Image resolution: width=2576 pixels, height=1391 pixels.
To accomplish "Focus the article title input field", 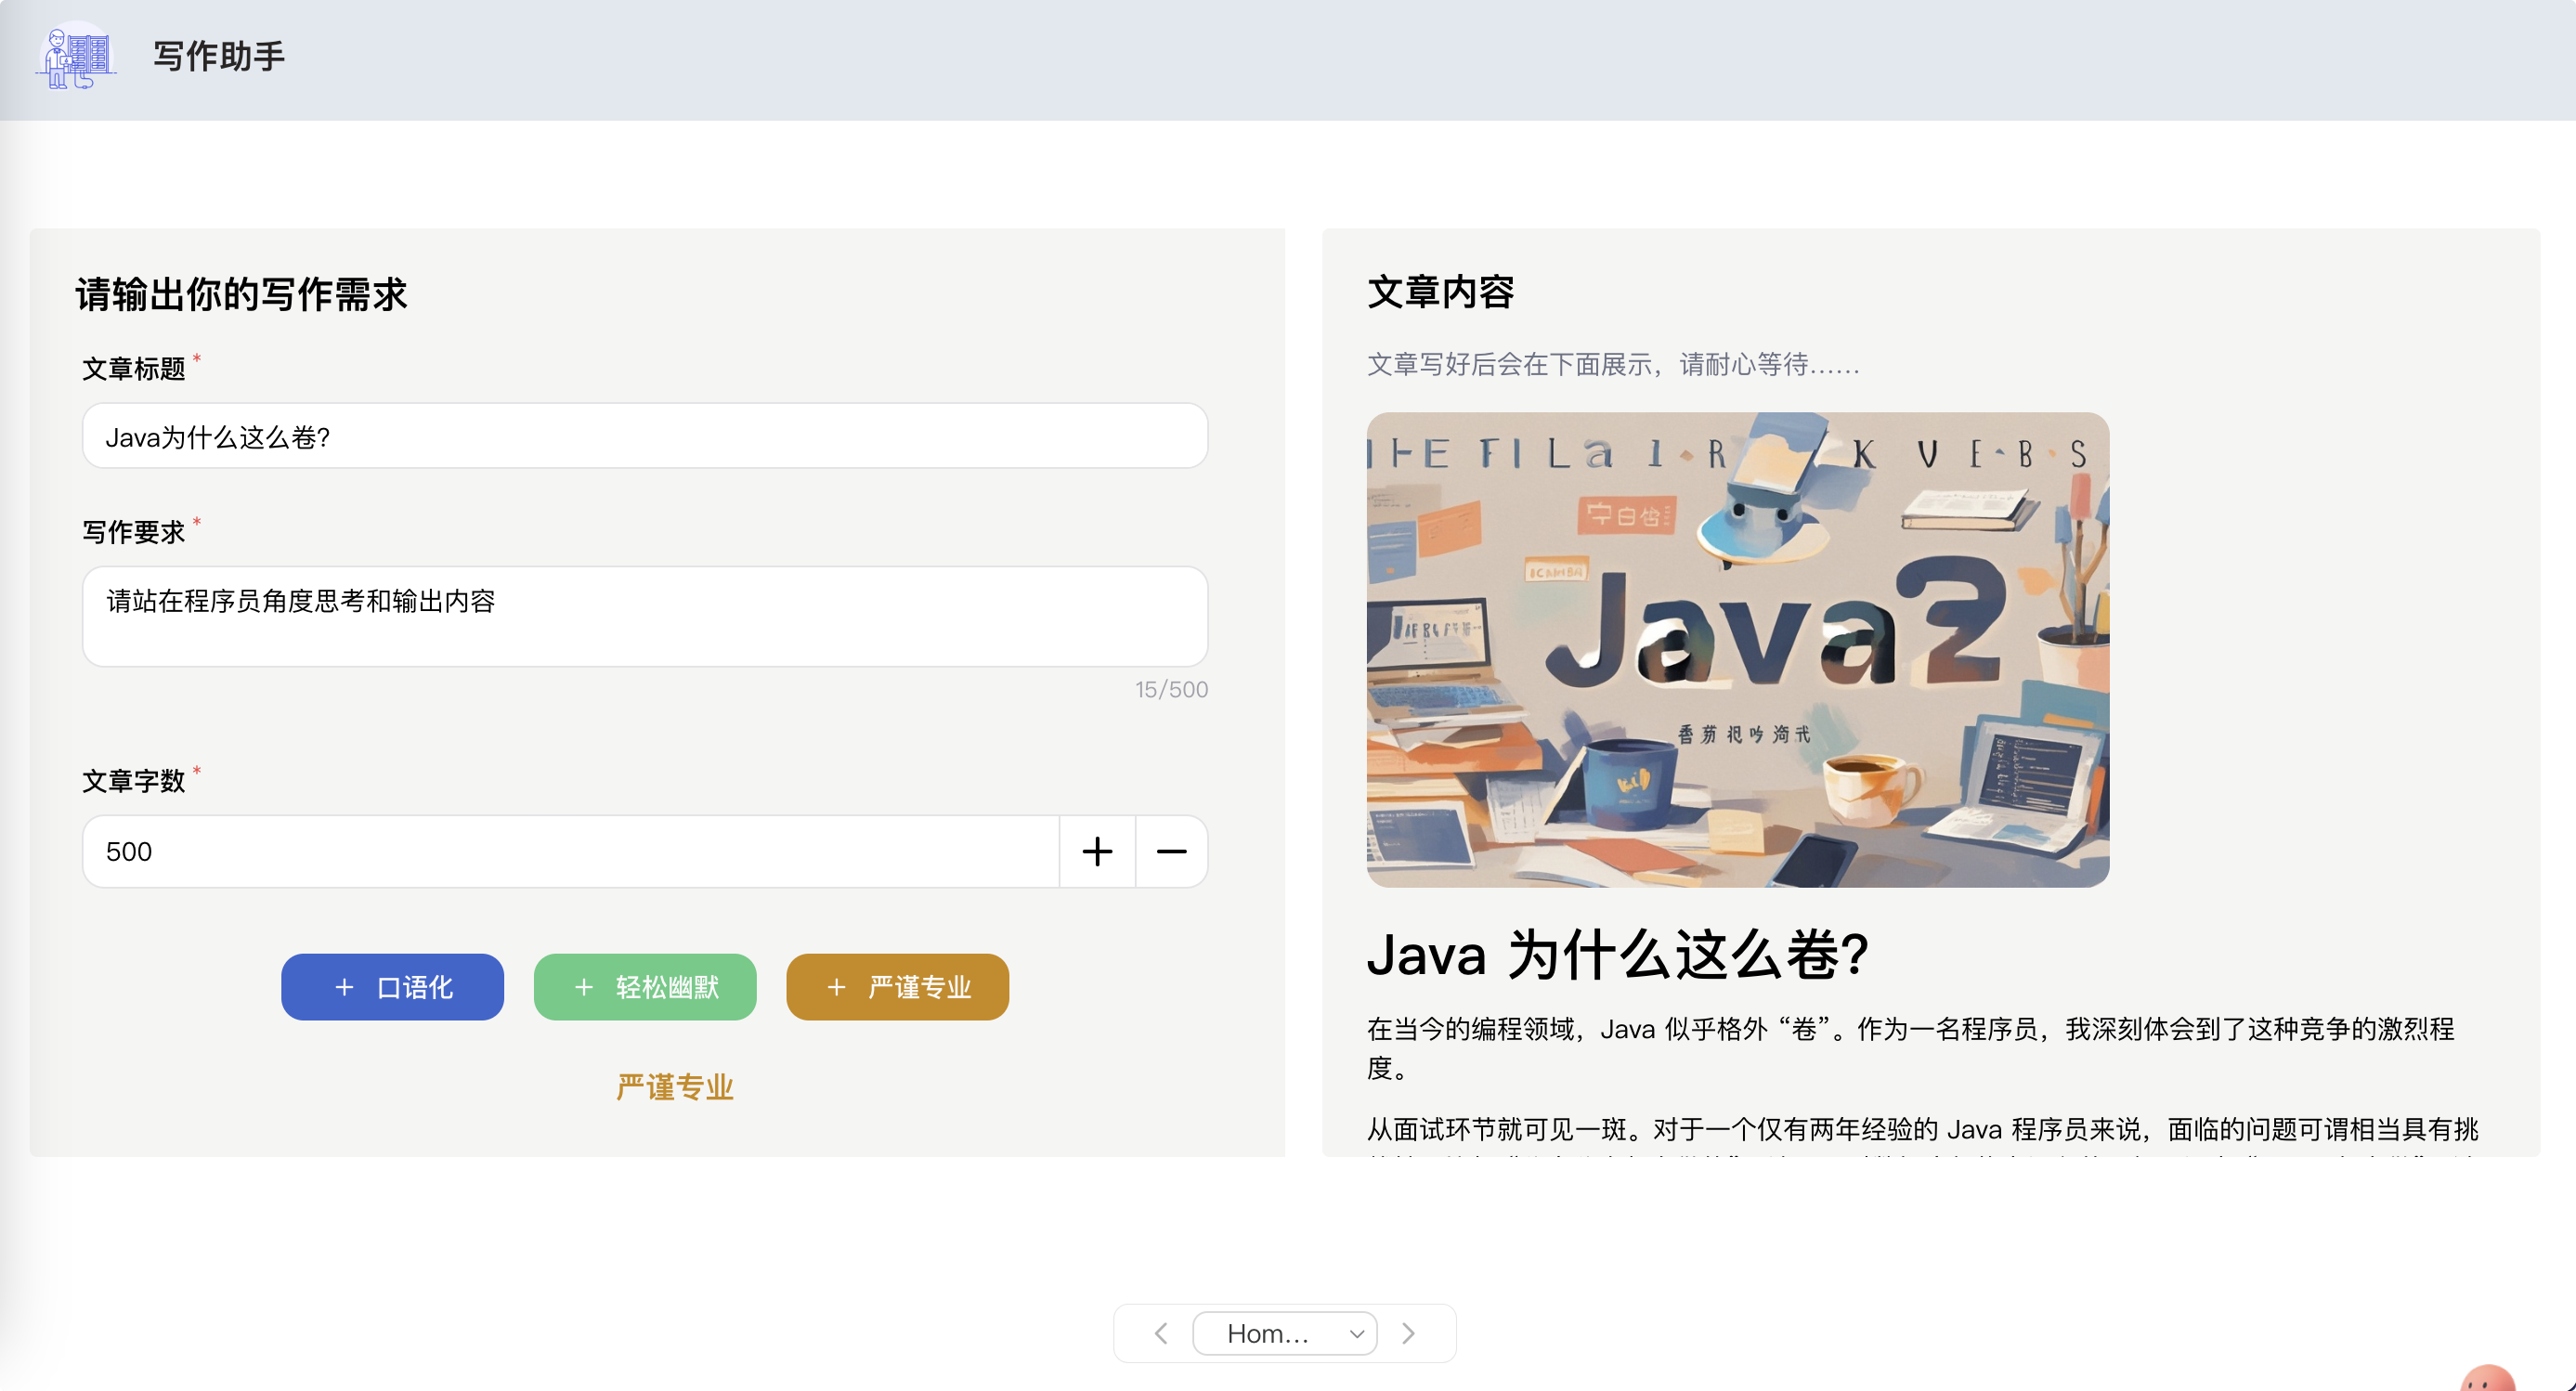I will point(644,437).
